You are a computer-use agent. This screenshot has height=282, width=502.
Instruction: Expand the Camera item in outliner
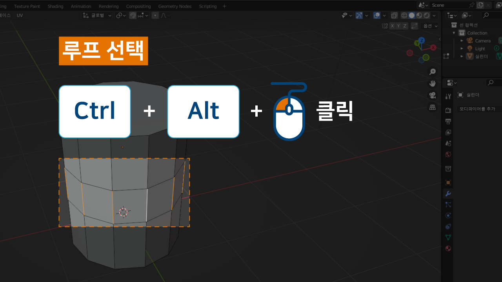tap(462, 41)
